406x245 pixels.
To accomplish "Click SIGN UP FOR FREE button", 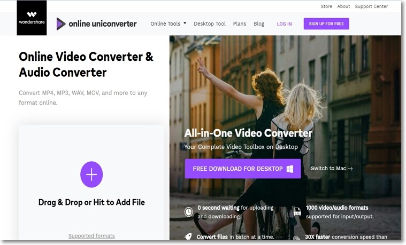I will click(326, 24).
